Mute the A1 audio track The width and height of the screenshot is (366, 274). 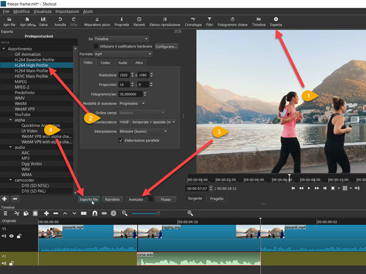point(4,263)
